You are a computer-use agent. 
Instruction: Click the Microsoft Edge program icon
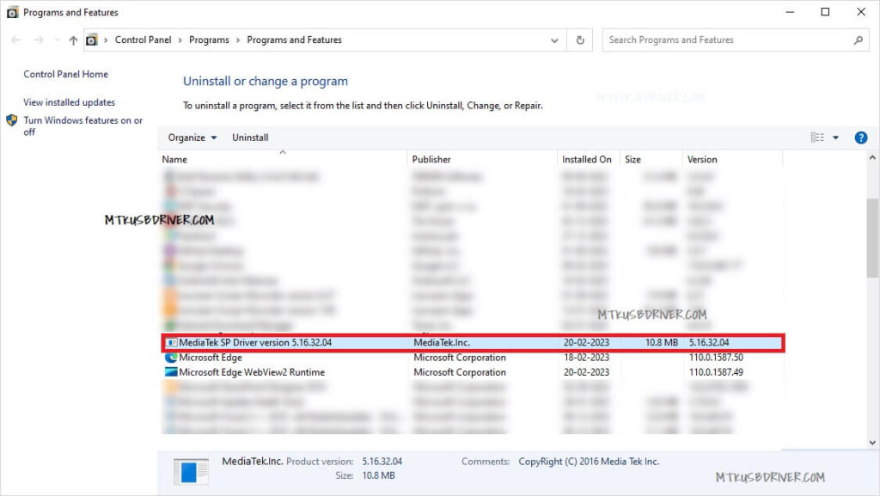coord(170,358)
